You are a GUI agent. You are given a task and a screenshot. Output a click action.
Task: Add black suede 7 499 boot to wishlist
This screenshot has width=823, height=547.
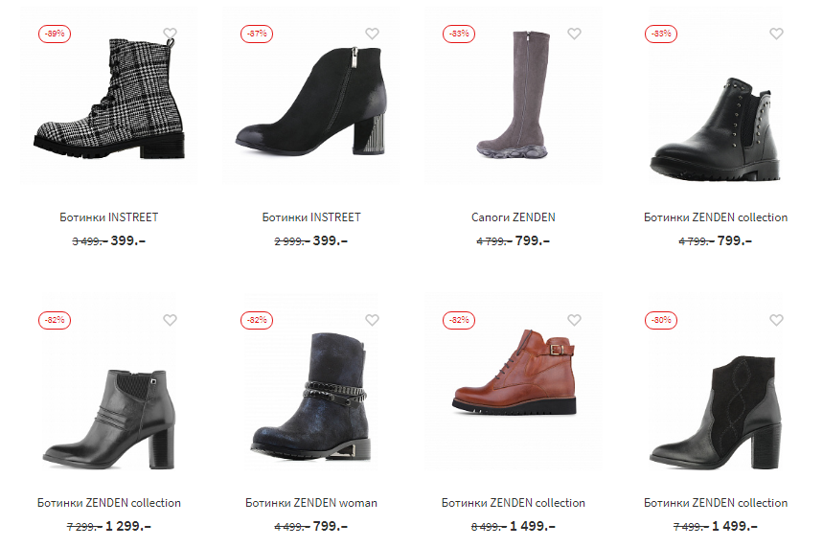click(776, 320)
